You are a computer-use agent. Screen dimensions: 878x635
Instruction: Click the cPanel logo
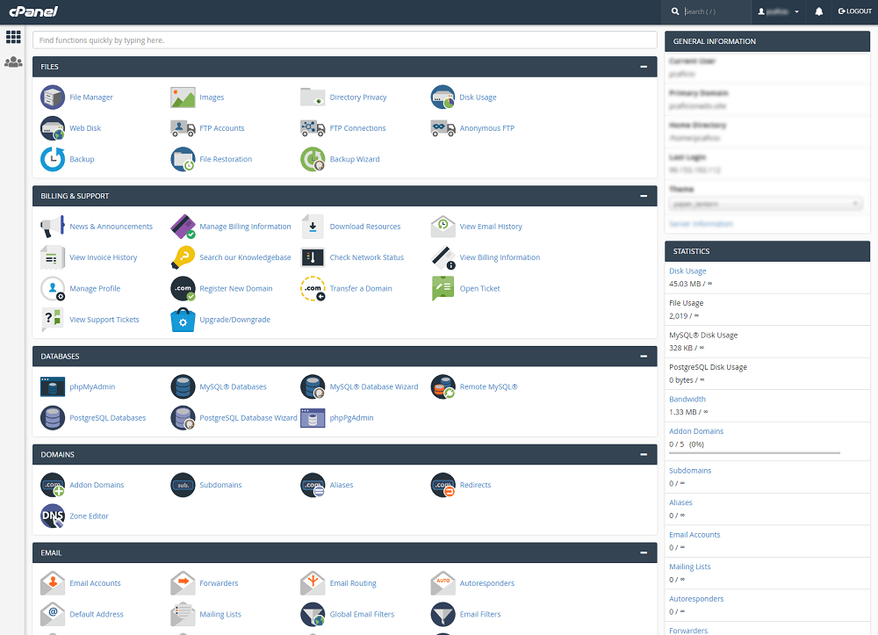33,11
